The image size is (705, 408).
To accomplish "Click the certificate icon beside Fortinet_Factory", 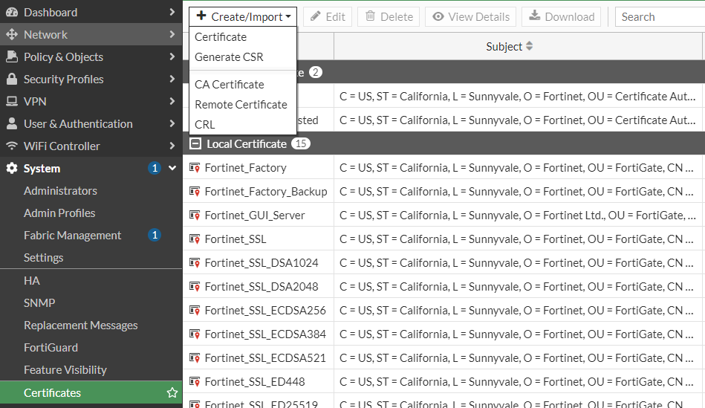I will coord(195,168).
